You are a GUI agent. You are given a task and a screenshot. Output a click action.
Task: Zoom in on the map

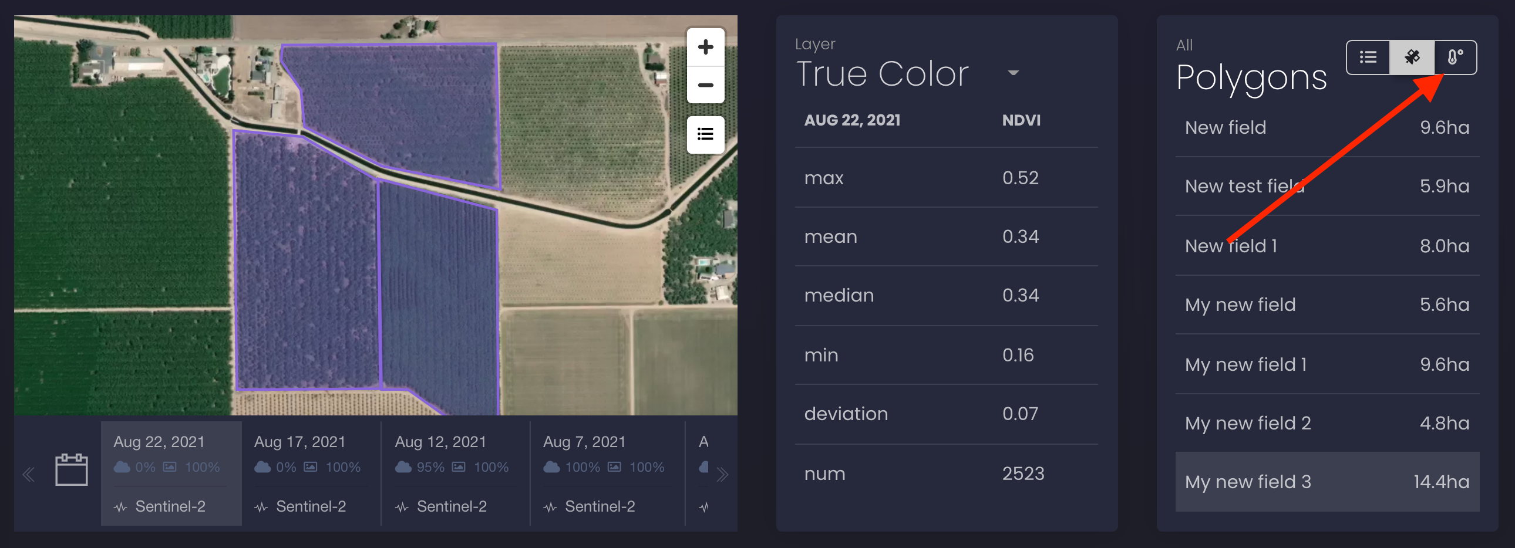(705, 47)
